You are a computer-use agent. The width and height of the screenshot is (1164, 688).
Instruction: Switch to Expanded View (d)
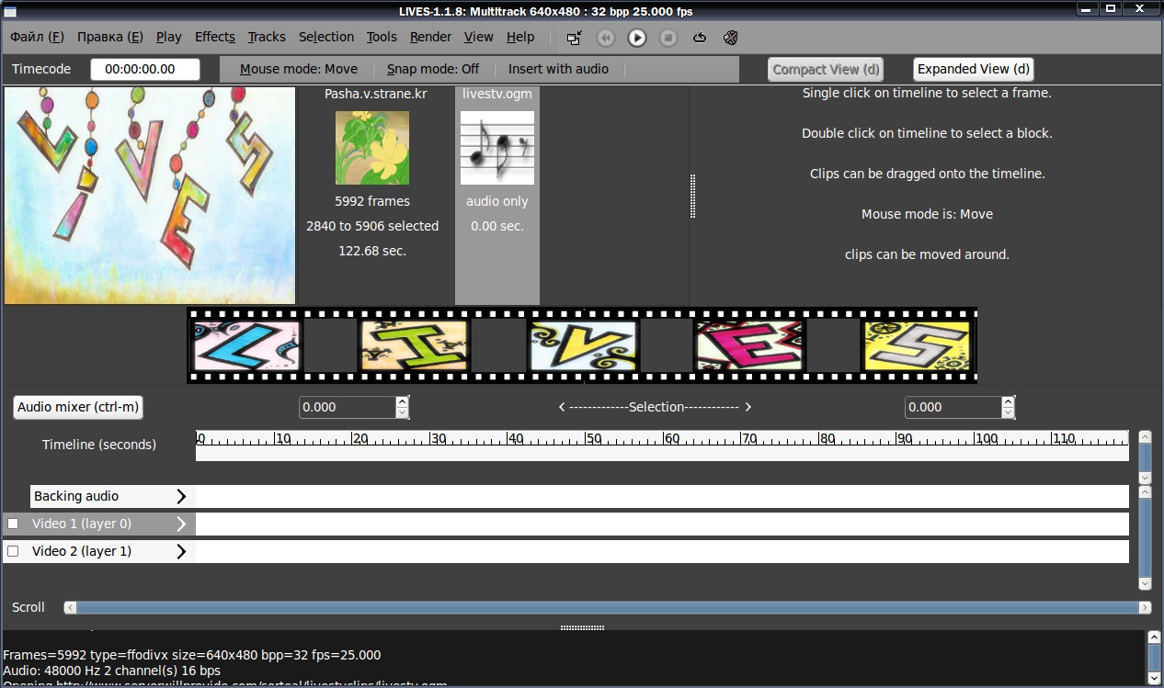point(974,69)
